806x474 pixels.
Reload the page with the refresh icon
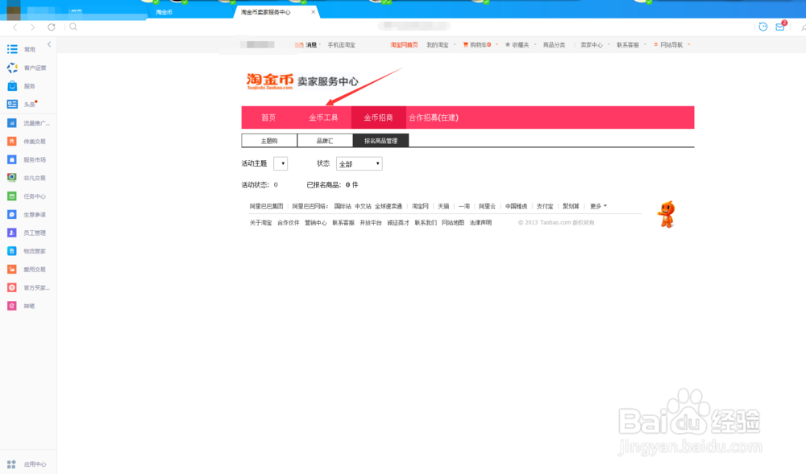pos(52,27)
